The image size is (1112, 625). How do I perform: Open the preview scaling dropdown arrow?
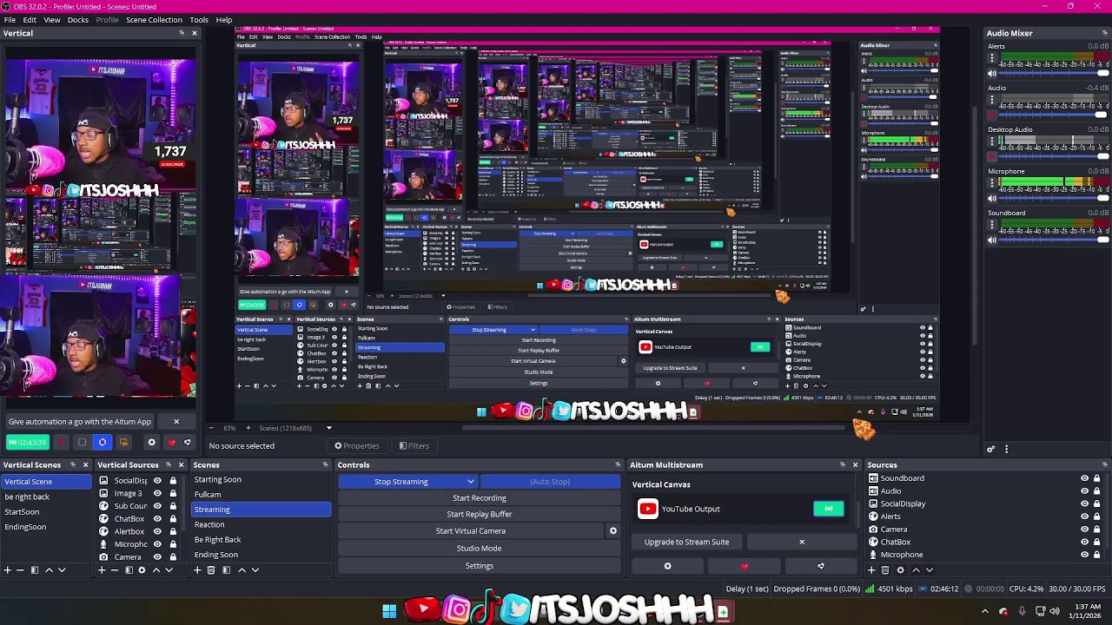tap(328, 428)
